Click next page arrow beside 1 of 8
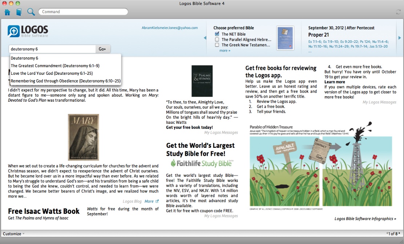The width and height of the screenshot is (404, 244). coord(400,233)
